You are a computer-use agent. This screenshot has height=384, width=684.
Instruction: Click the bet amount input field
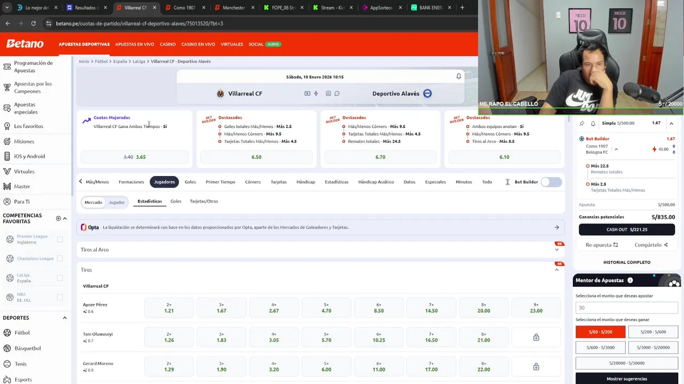coord(627,308)
